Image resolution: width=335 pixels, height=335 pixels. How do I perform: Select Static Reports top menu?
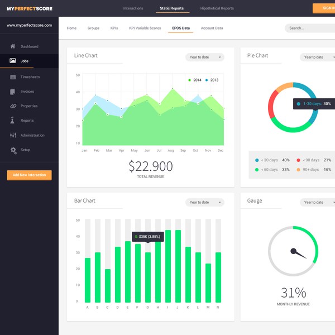pos(172,8)
